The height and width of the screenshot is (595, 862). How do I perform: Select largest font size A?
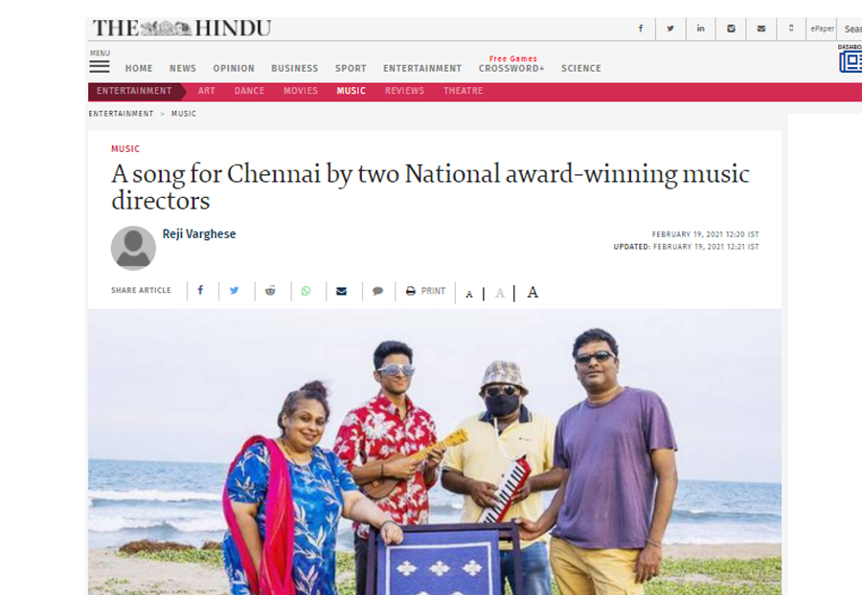tap(533, 292)
